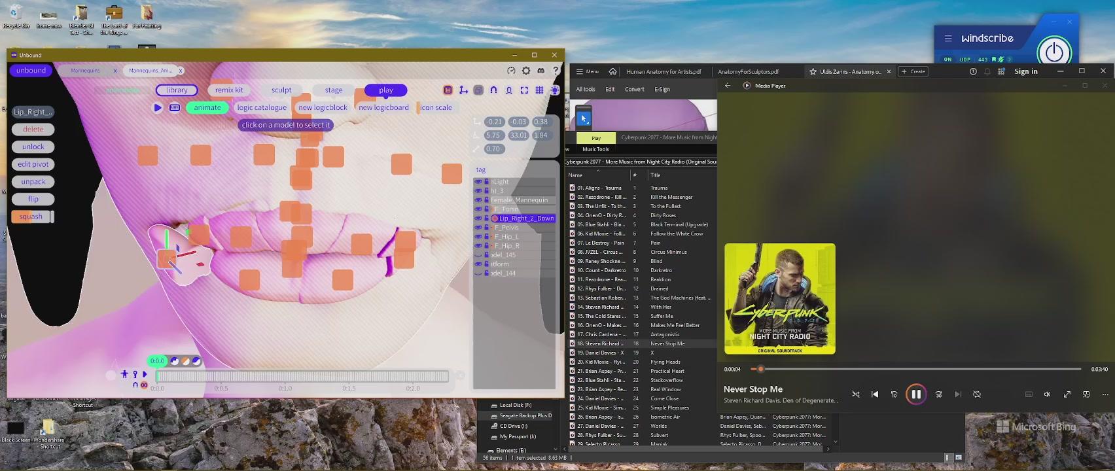This screenshot has width=1115, height=471.
Task: Click the magnet snap icon in Unbound toolbar
Action: point(493,90)
